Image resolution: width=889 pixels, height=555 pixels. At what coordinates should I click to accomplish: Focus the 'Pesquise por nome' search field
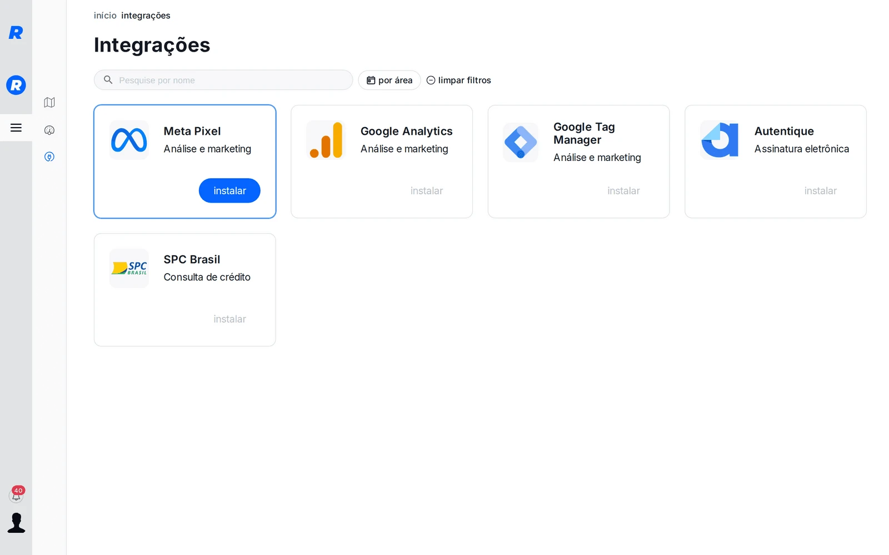click(x=223, y=80)
